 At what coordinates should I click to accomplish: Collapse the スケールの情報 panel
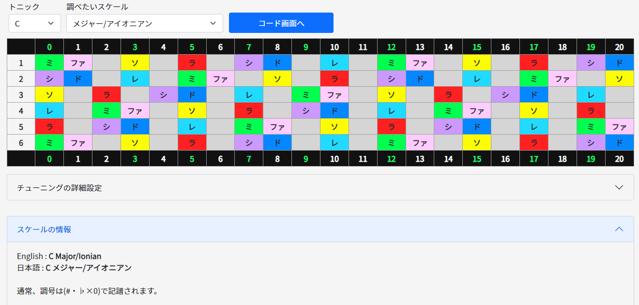[x=619, y=229]
